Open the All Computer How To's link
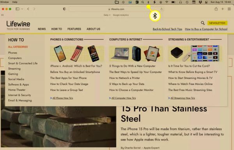 [x=124, y=98]
